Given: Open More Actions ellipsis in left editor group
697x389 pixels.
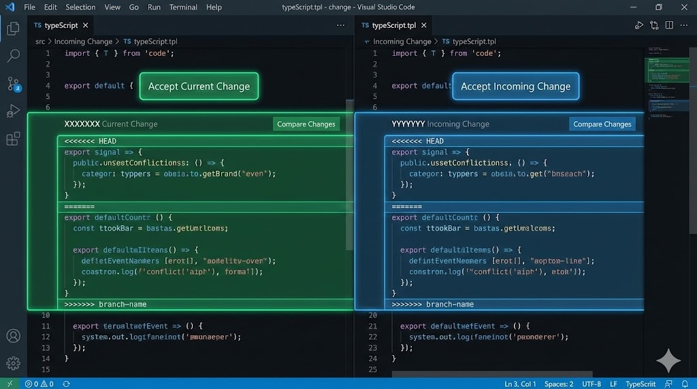Looking at the screenshot, I should click(340, 25).
